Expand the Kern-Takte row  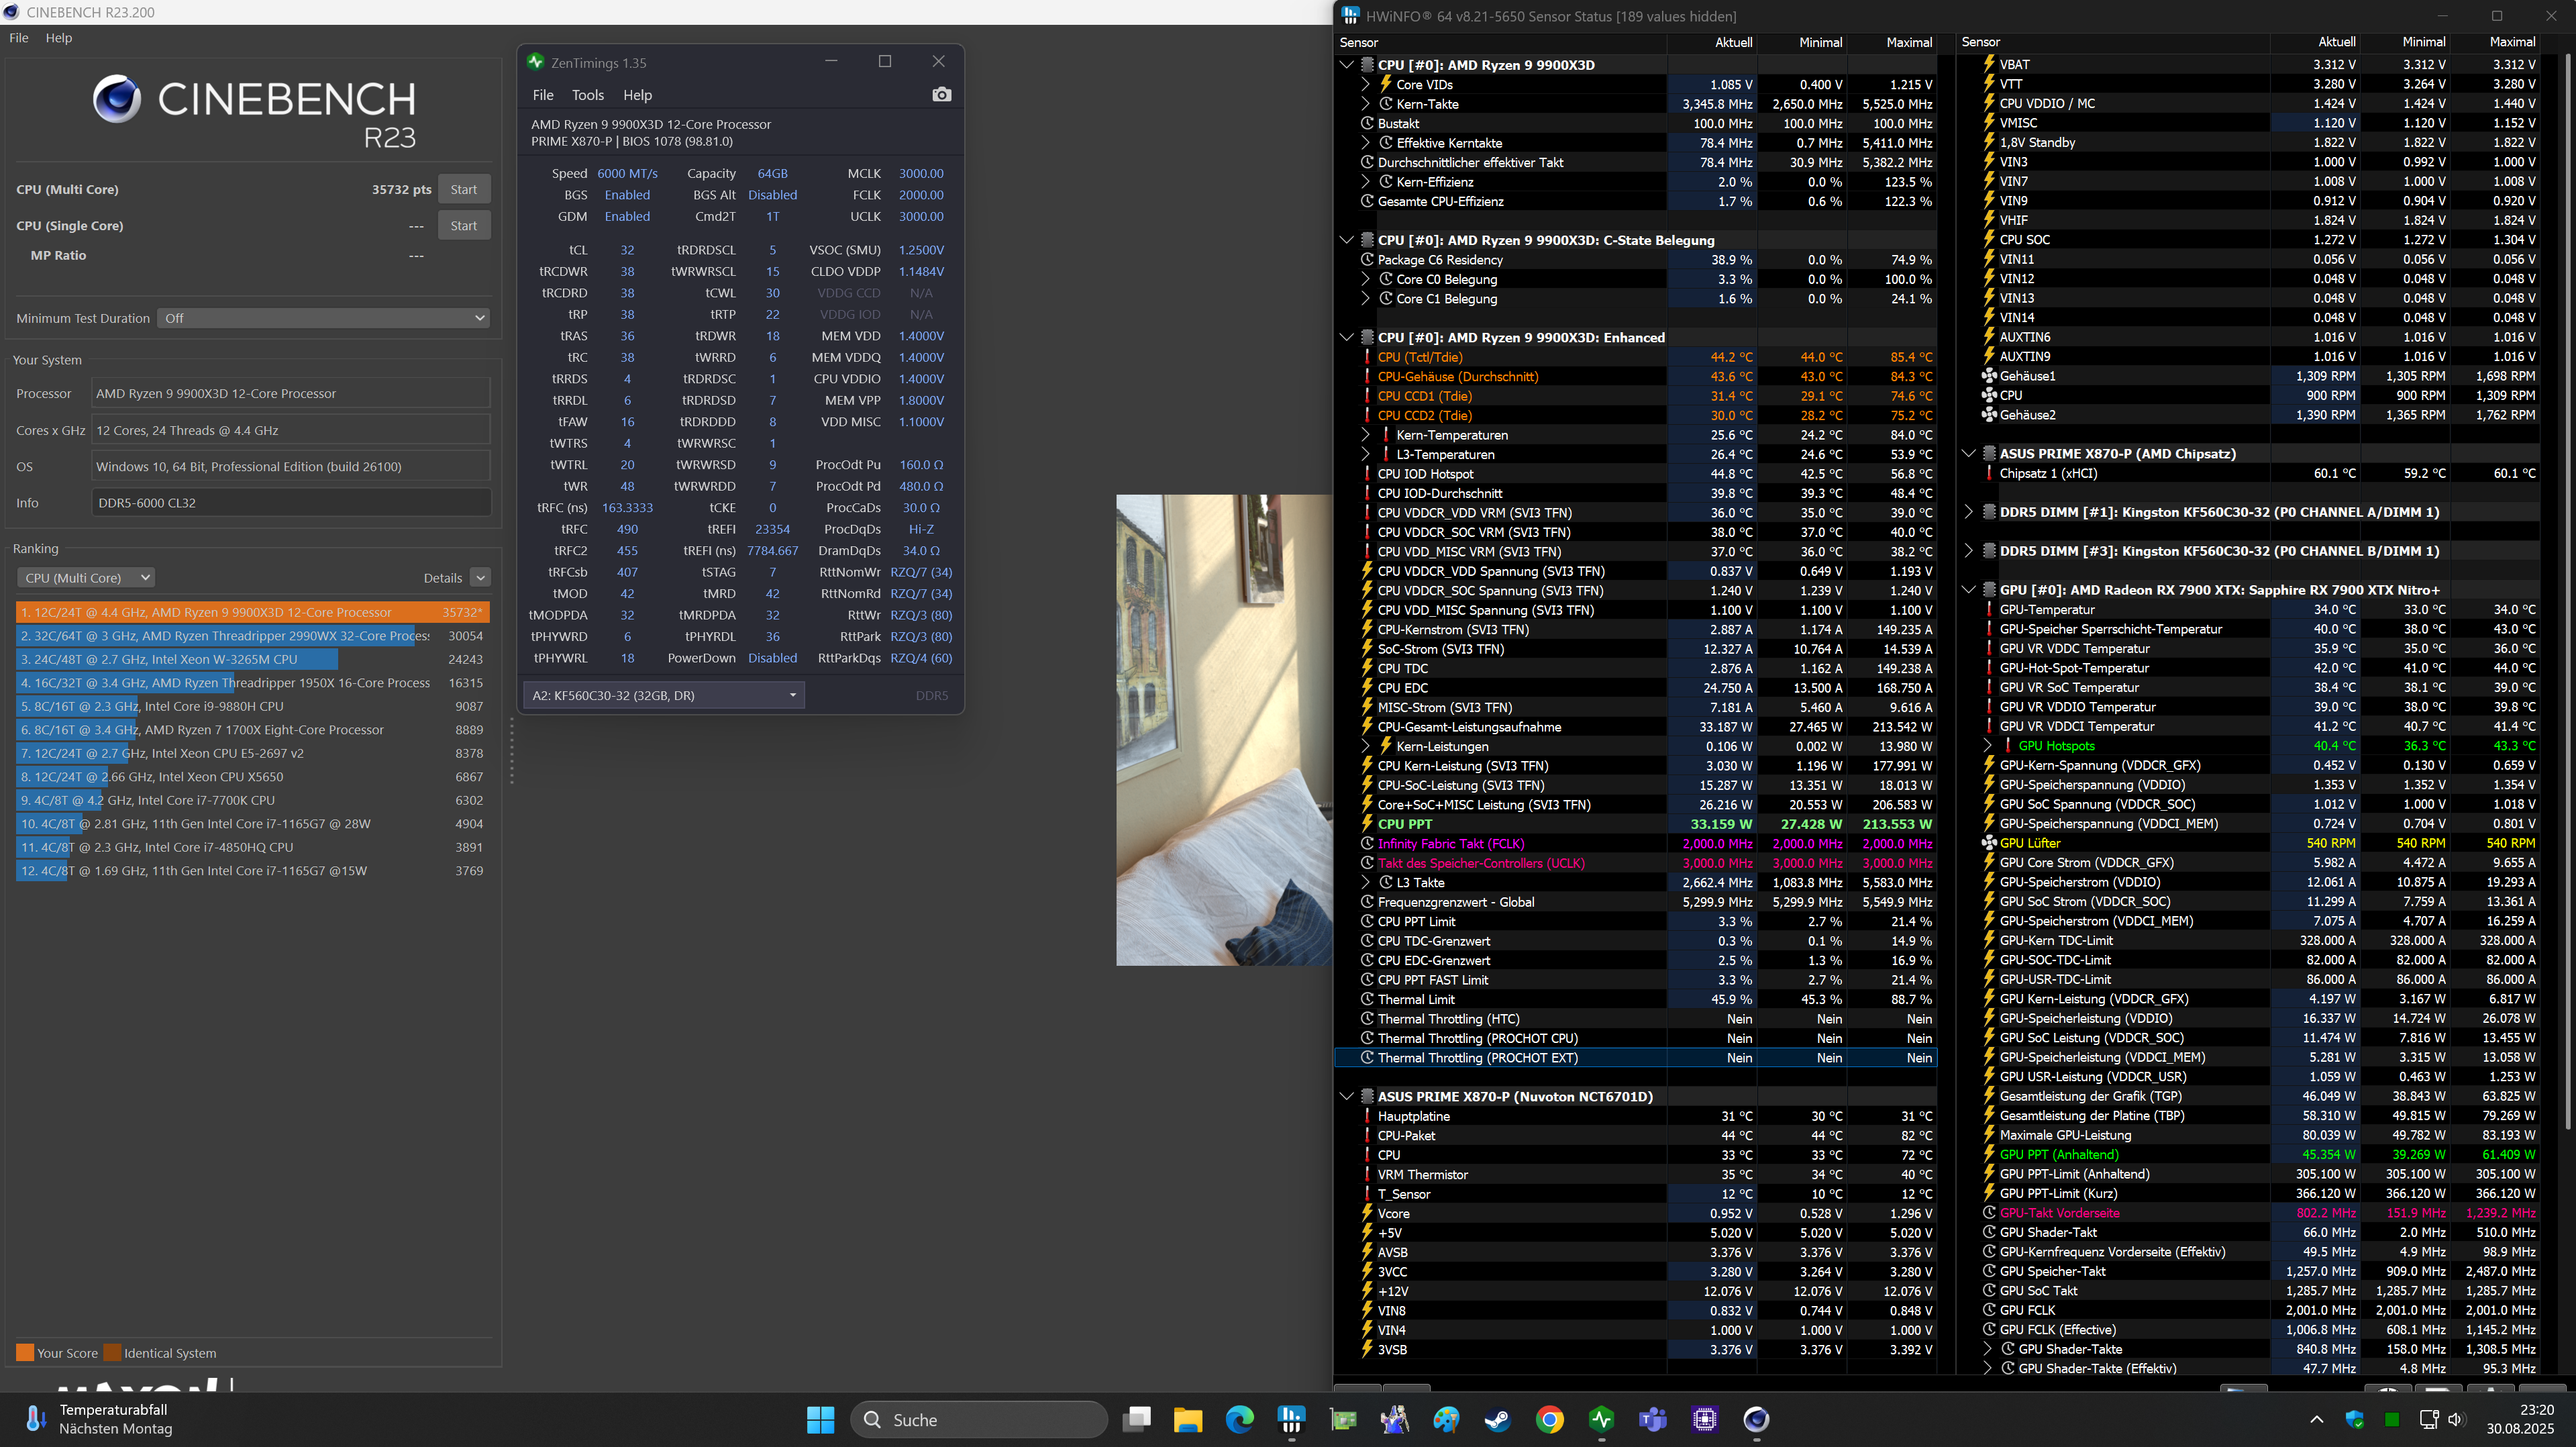[1365, 104]
